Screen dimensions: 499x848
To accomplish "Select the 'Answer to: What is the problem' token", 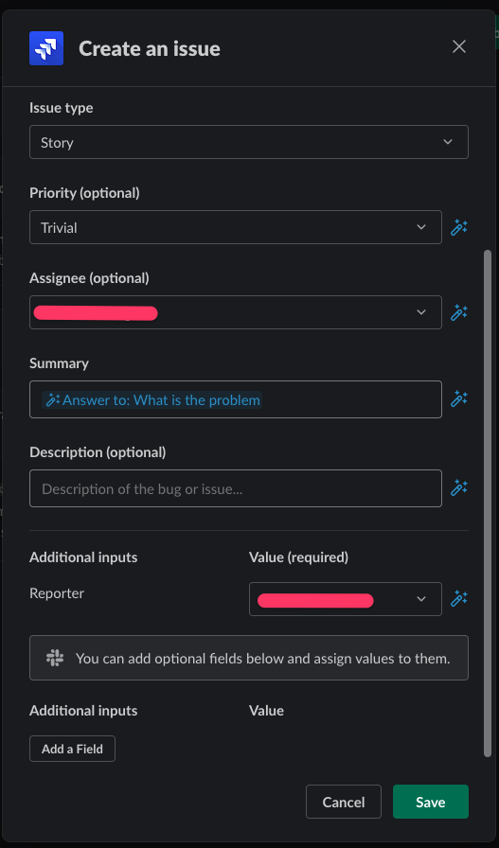I will tap(152, 400).
